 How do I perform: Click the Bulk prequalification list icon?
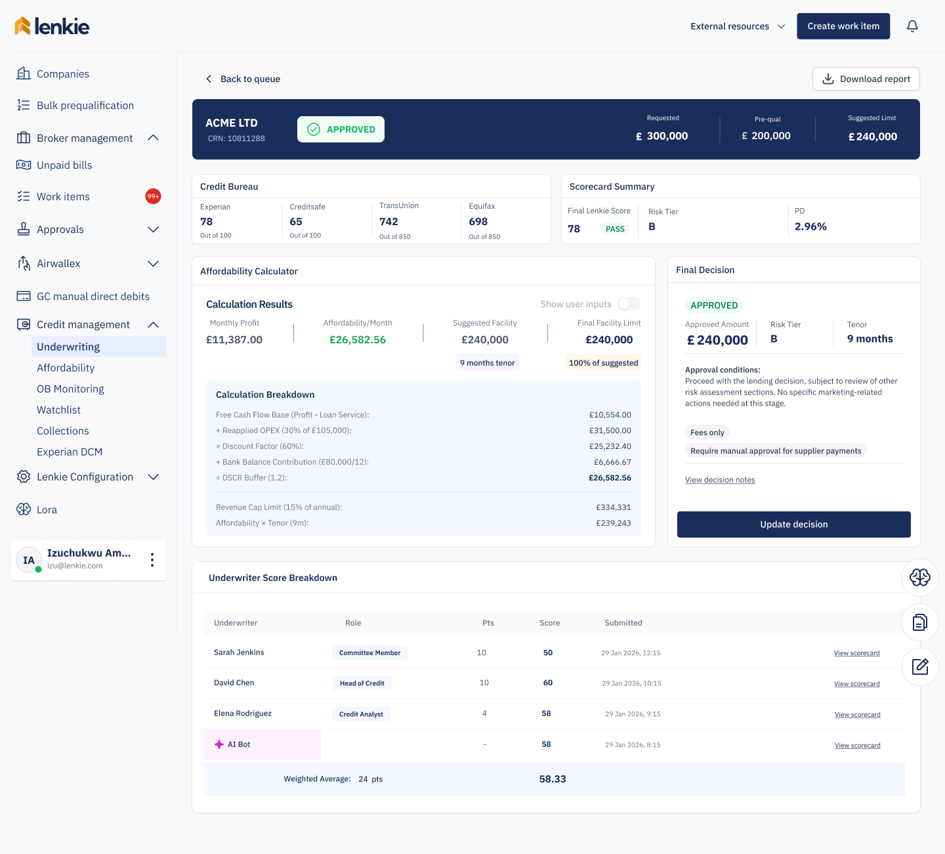point(24,105)
